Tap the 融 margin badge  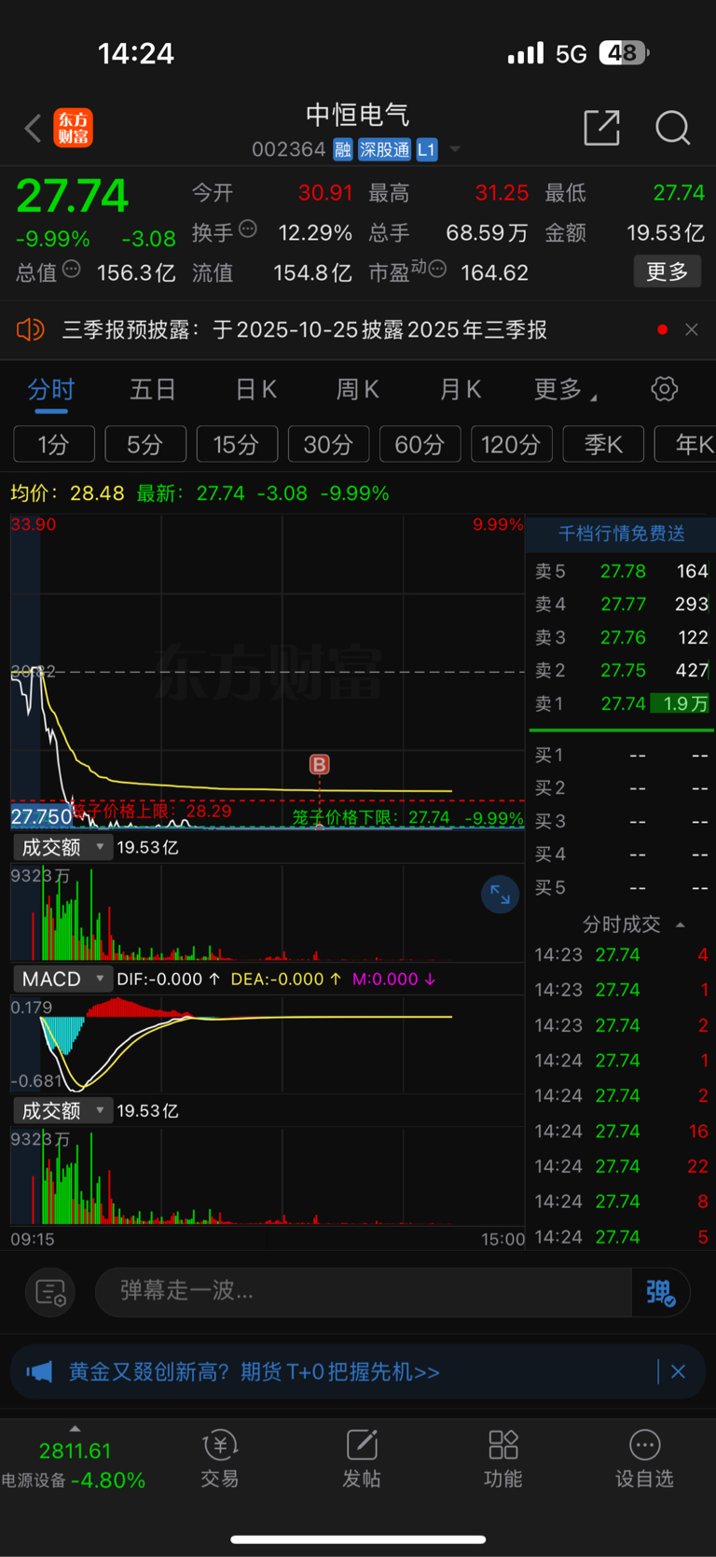[342, 149]
